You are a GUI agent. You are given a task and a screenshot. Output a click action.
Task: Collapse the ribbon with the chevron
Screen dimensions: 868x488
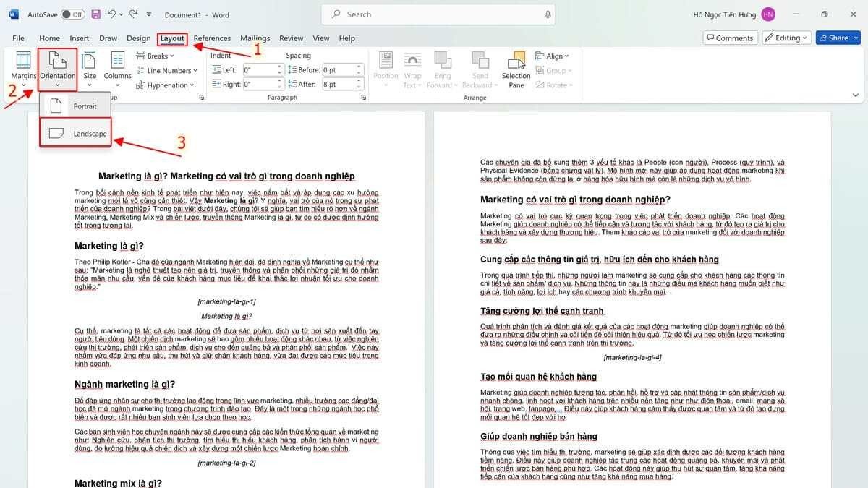856,94
